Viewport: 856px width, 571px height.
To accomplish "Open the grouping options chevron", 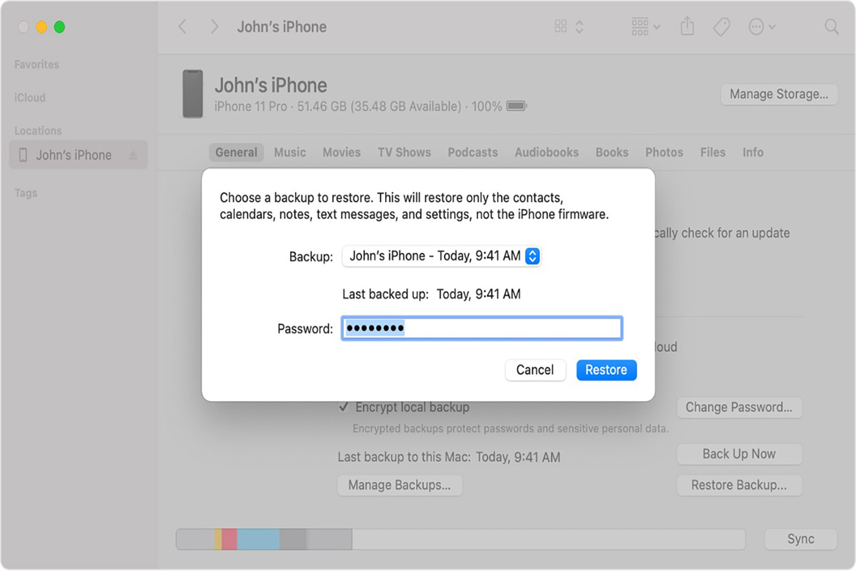I will (657, 26).
